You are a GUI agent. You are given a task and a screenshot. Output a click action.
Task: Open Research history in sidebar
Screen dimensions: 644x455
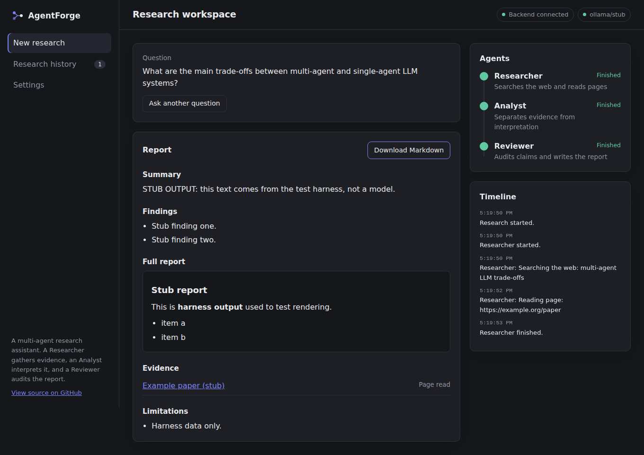coord(60,64)
